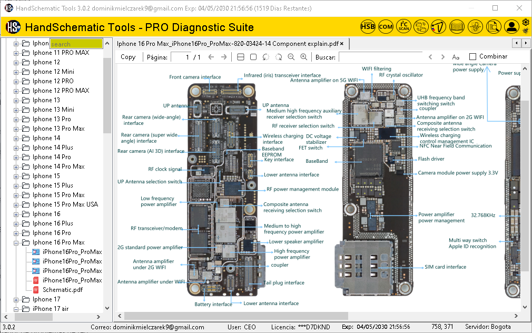
Task: Open the schematic library book tool
Action: [x=457, y=26]
